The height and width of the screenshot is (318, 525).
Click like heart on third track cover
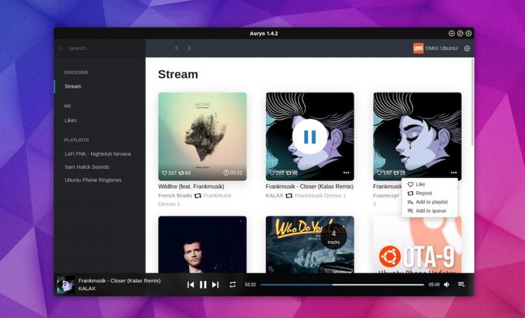point(379,173)
